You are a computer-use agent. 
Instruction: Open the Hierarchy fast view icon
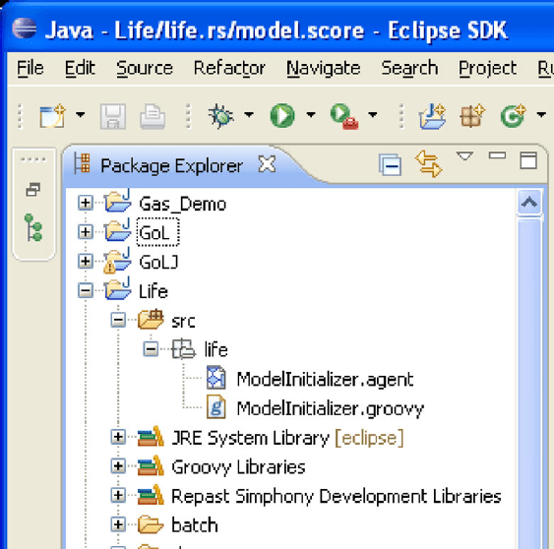(33, 227)
